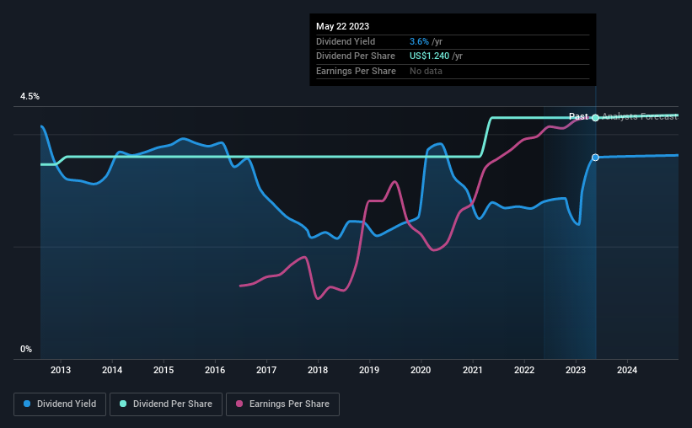Viewport: 692px width, 428px height.
Task: Toggle the Dividend Yield legend button
Action: (x=60, y=404)
